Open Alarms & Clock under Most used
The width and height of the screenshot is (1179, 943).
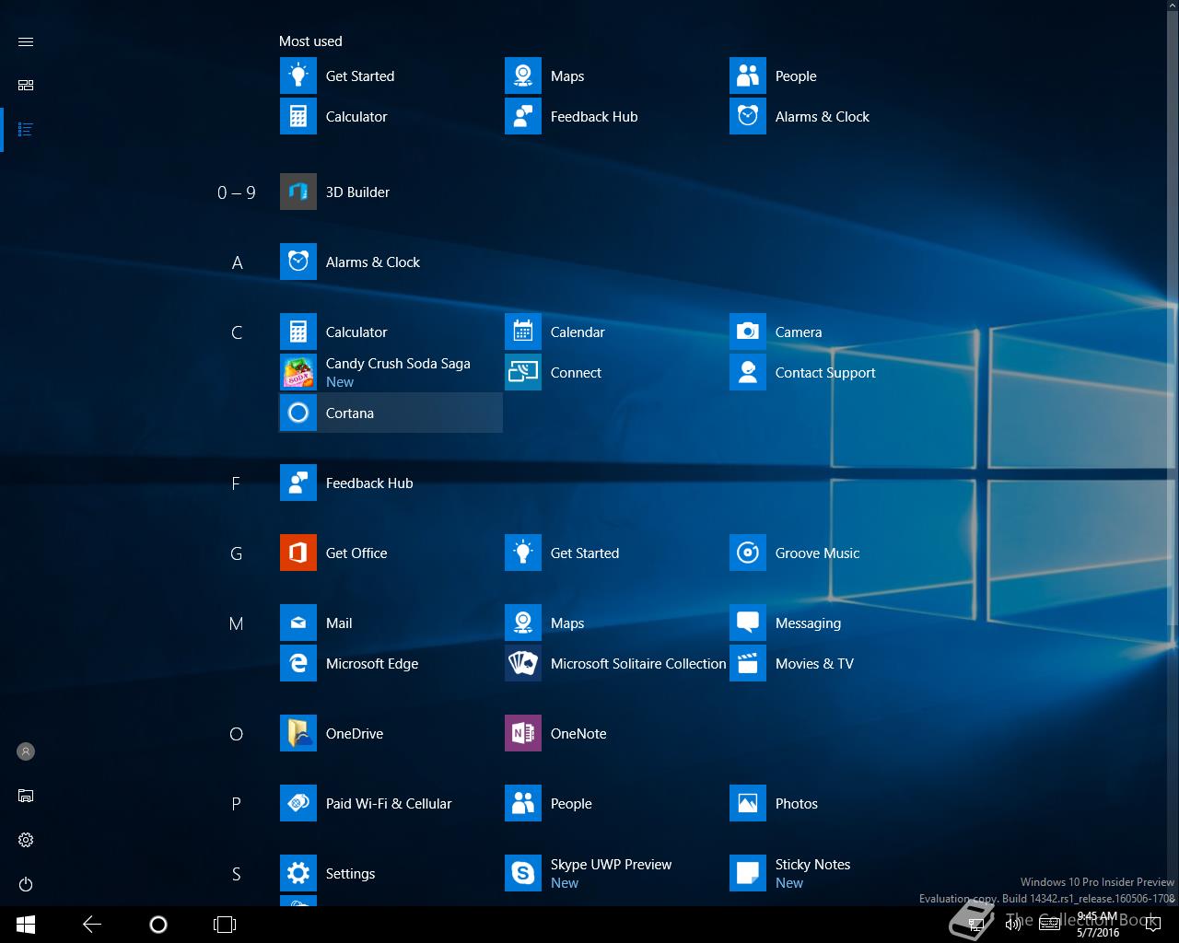840,116
